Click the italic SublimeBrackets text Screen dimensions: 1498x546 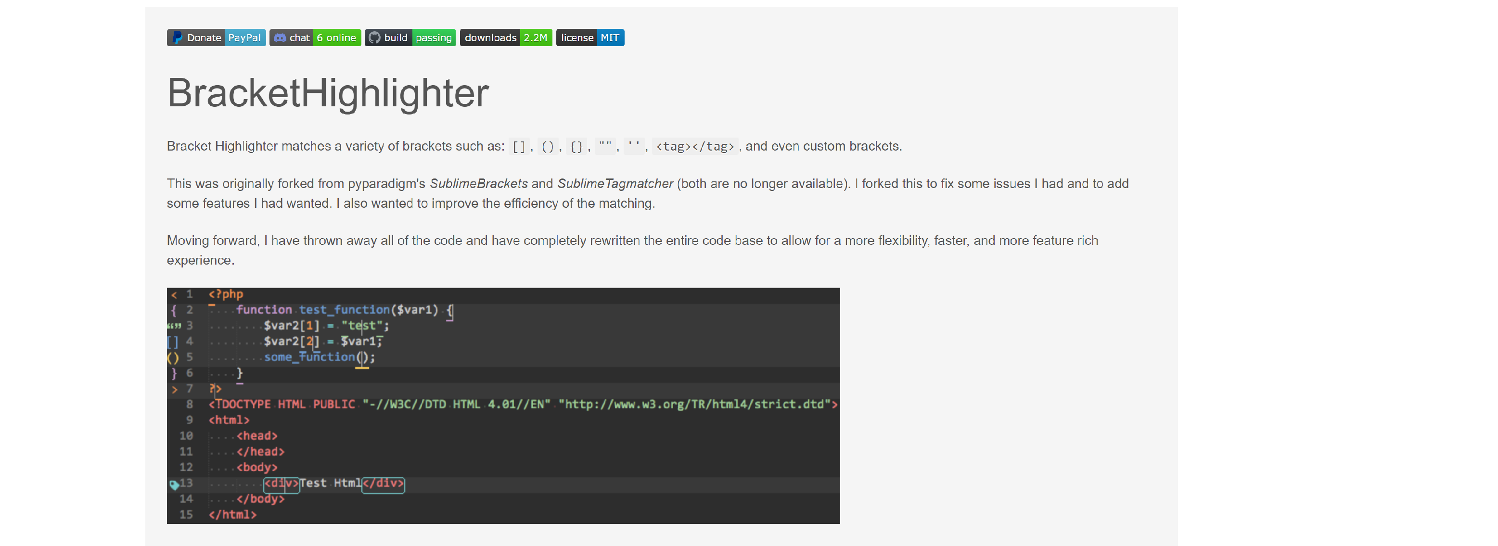pos(479,184)
